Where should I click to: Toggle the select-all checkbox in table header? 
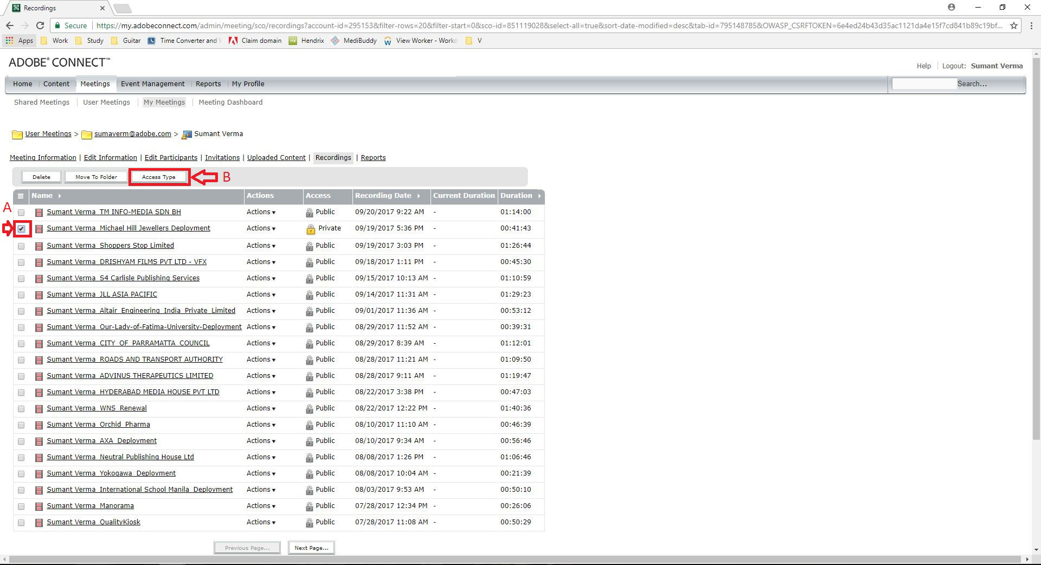click(x=21, y=196)
